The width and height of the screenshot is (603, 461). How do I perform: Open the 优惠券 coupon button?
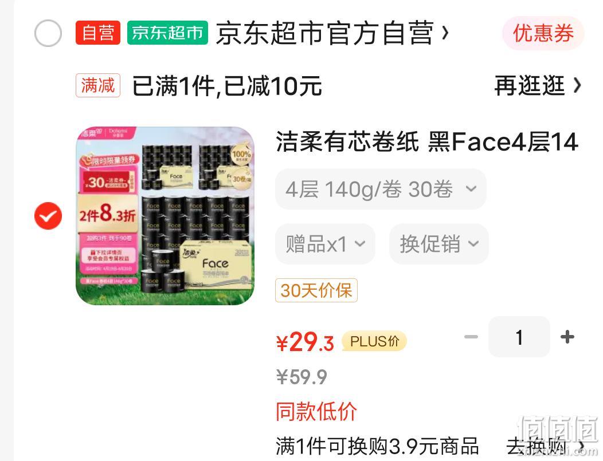tap(543, 33)
